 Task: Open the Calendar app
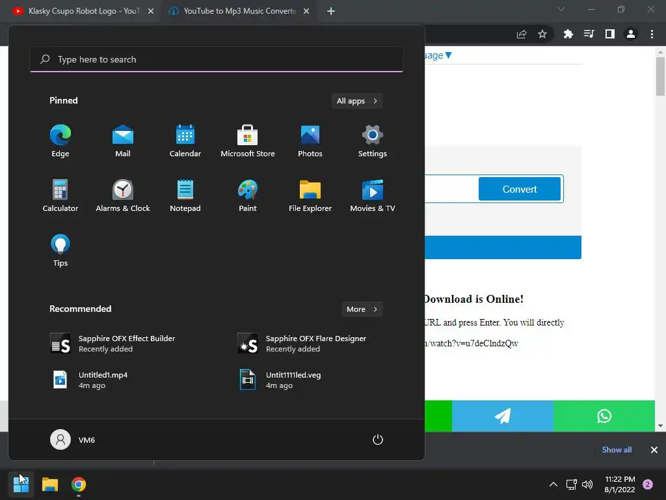tap(185, 141)
